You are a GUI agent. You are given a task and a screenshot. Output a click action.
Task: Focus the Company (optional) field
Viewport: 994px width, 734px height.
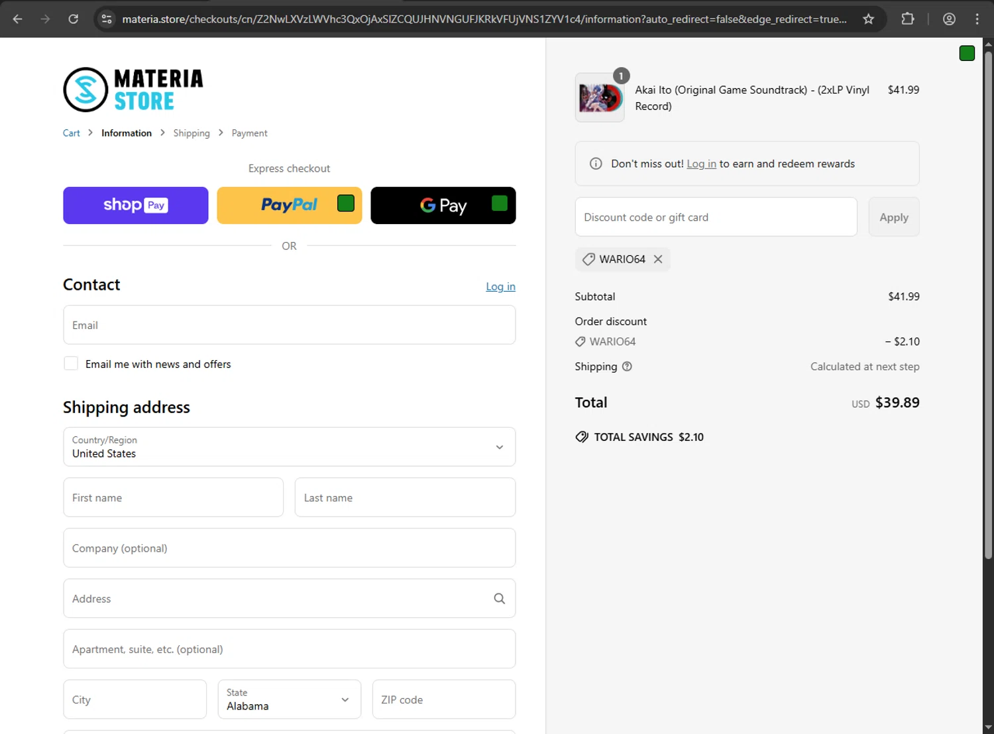[x=290, y=548]
